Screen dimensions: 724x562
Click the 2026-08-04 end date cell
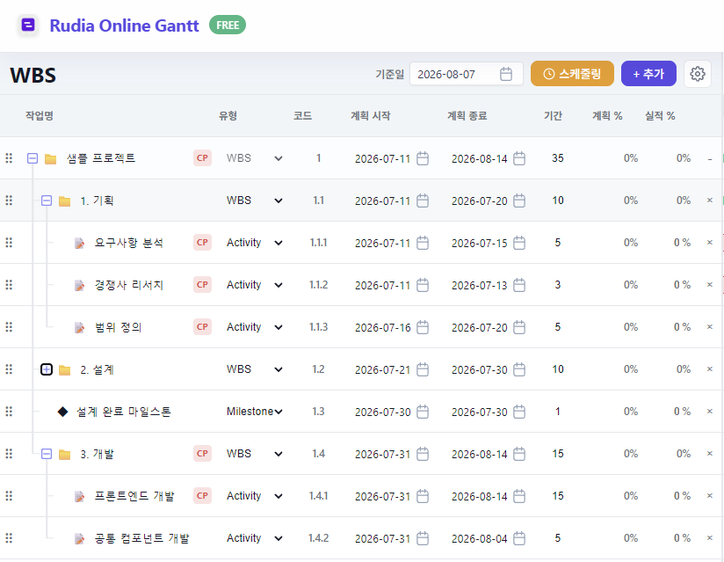[x=479, y=538]
